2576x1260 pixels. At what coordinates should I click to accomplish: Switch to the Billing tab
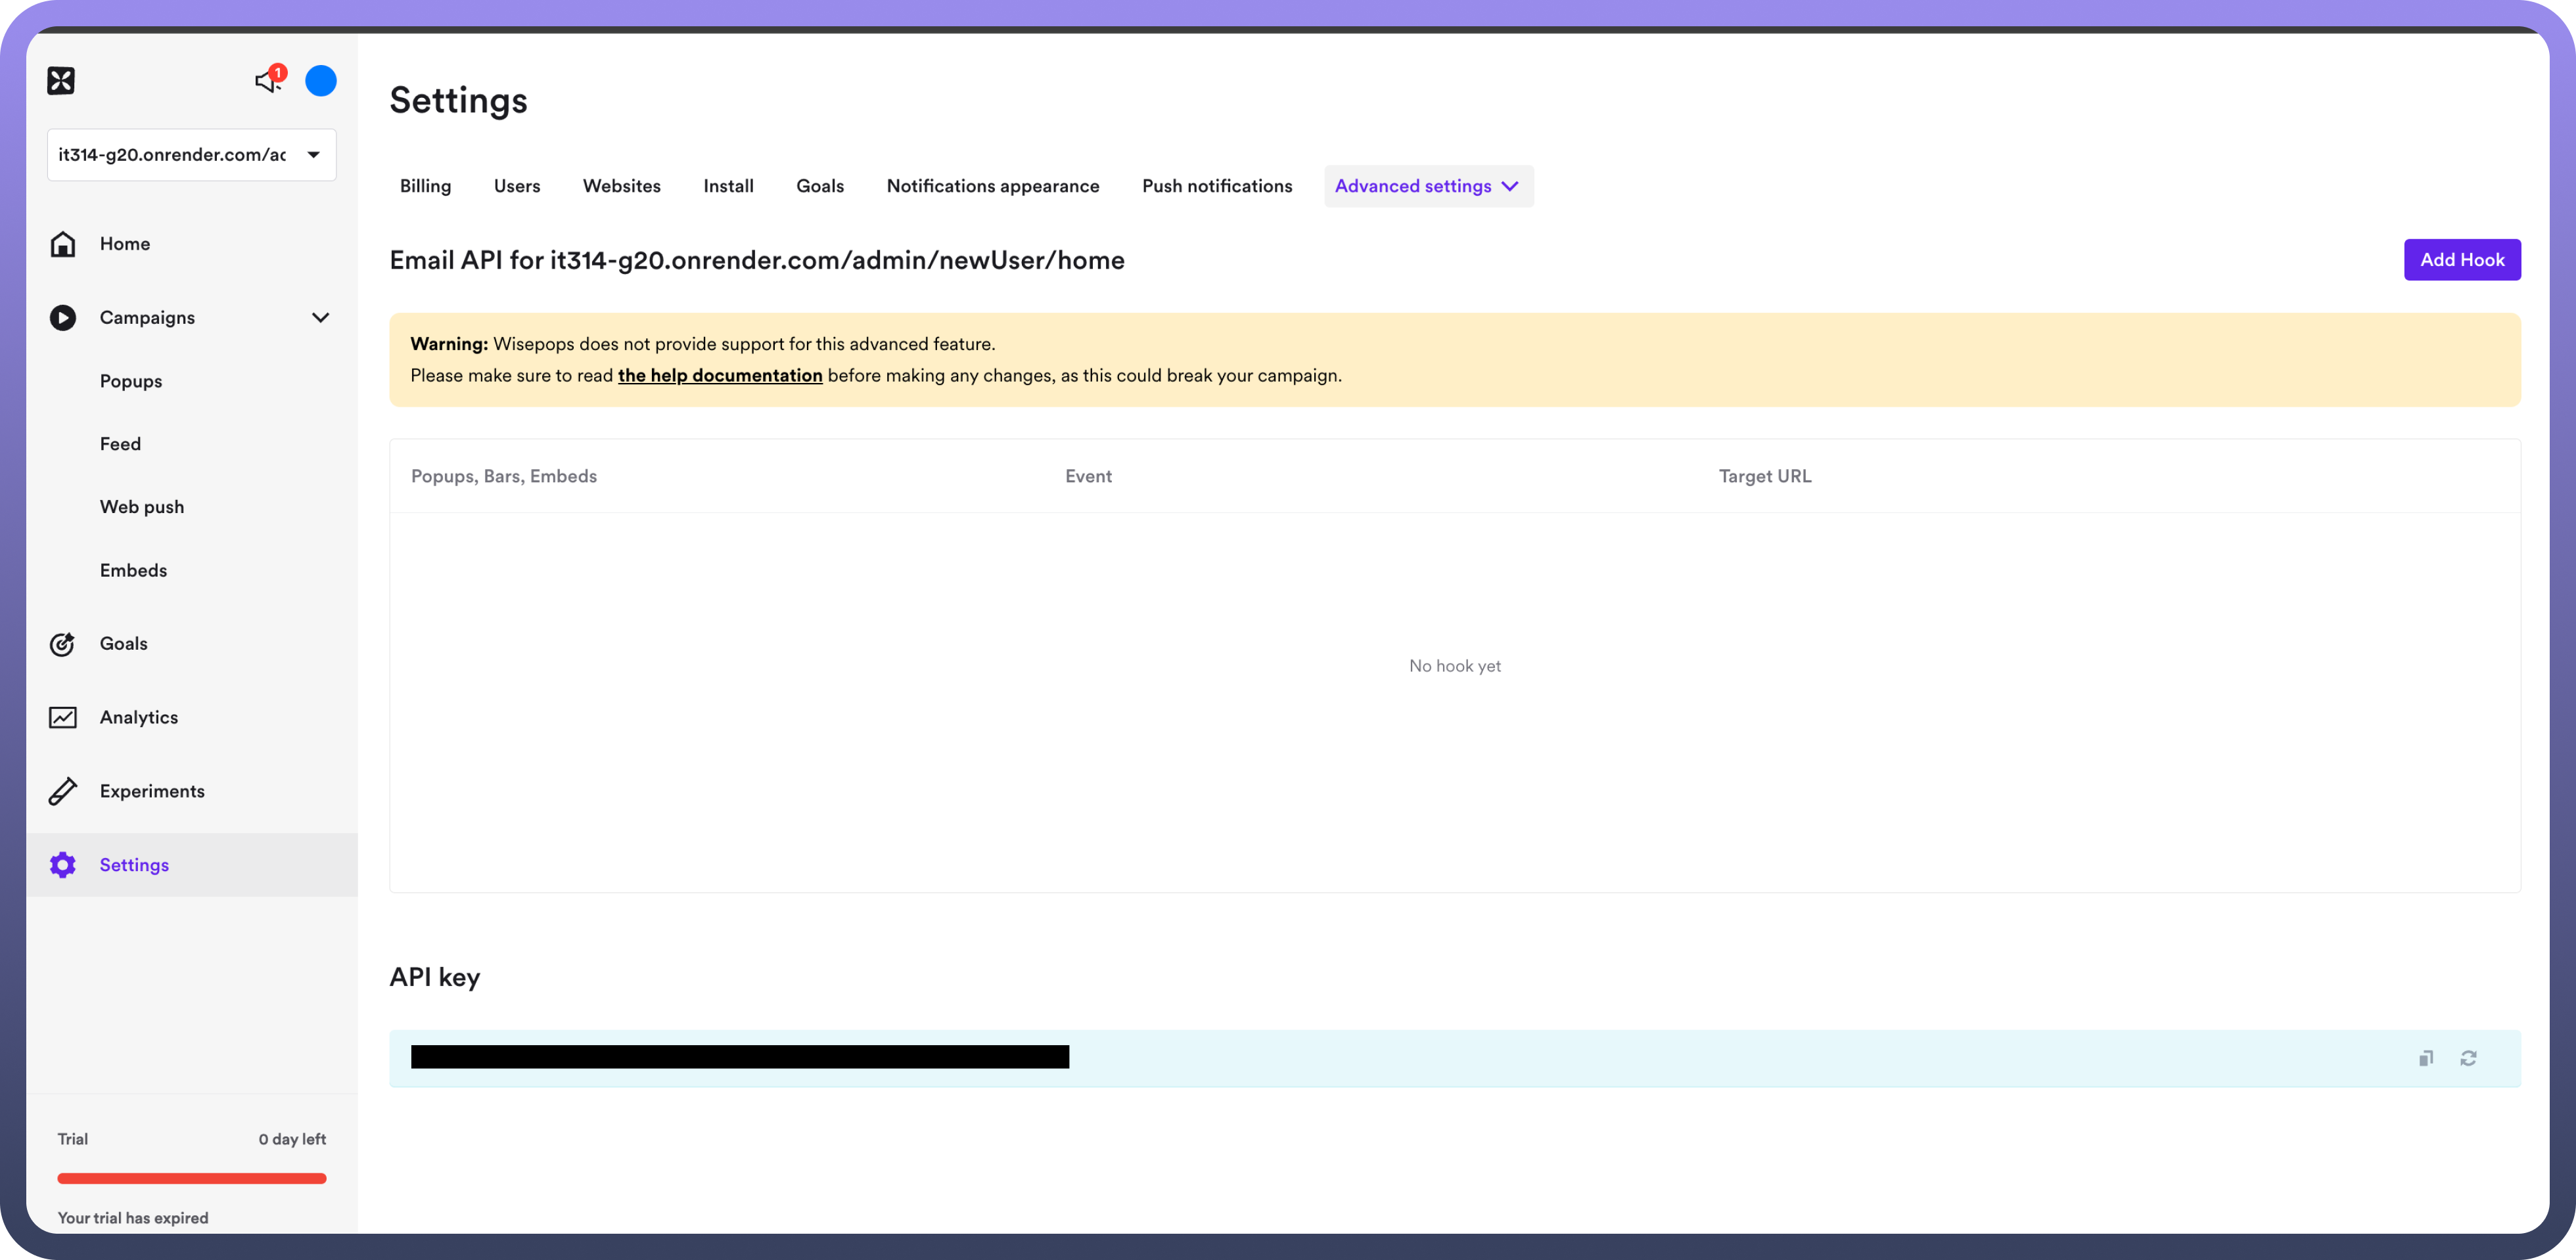tap(425, 187)
